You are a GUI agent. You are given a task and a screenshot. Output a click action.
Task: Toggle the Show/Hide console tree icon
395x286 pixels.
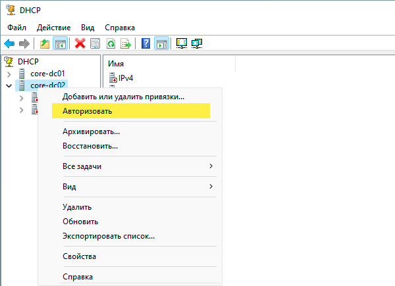pos(60,43)
